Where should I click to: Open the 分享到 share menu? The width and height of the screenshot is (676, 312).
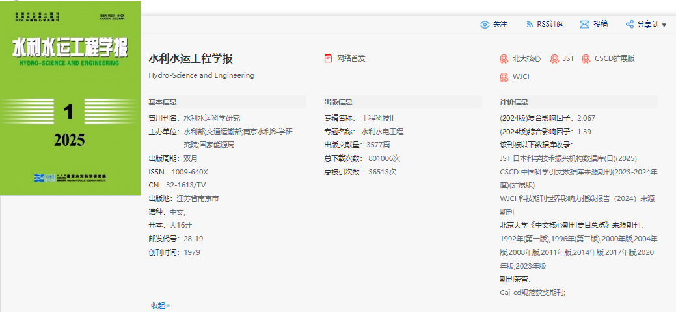coord(648,25)
